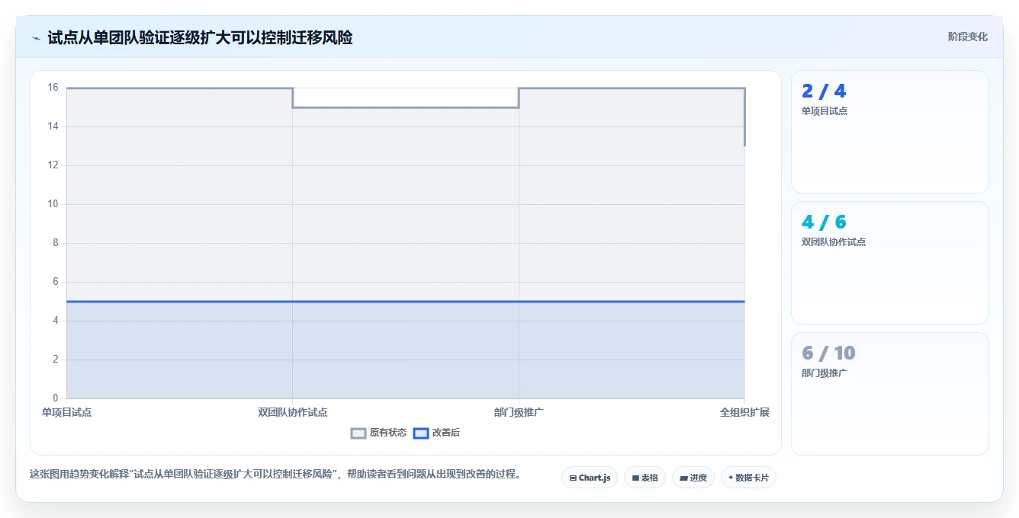The height and width of the screenshot is (518, 1019).
Task: Click the y-axis value 10
Action: (x=53, y=204)
